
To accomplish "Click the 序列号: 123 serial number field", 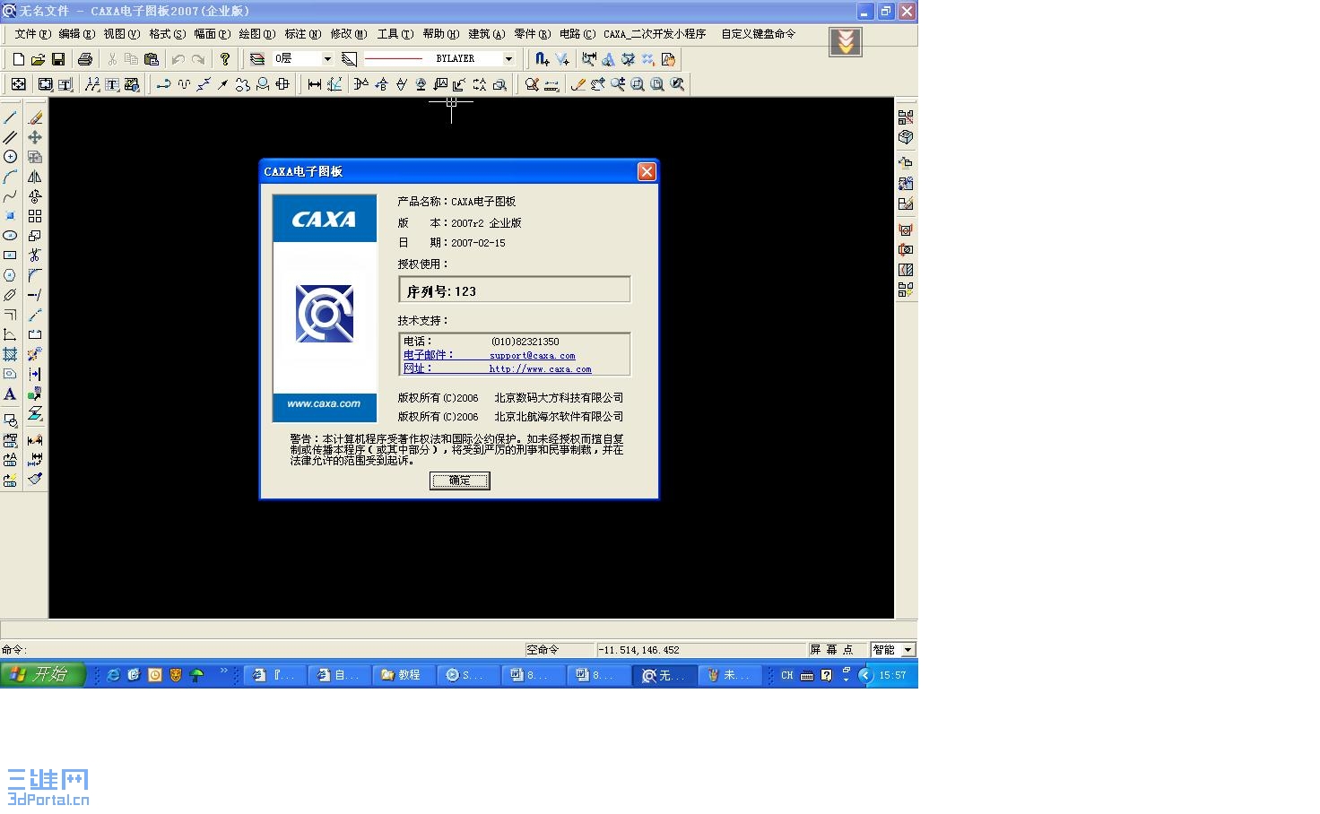I will coord(515,290).
